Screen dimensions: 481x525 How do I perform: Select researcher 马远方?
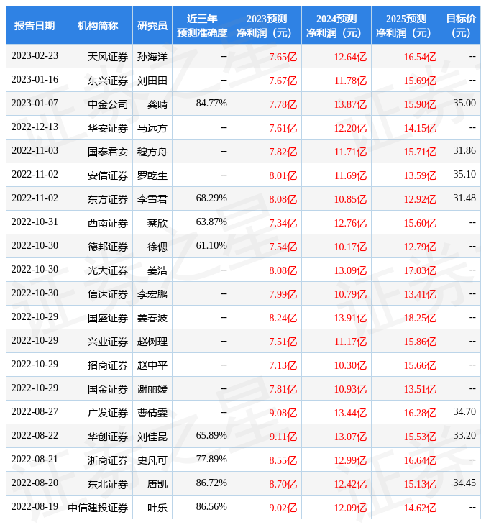(152, 128)
